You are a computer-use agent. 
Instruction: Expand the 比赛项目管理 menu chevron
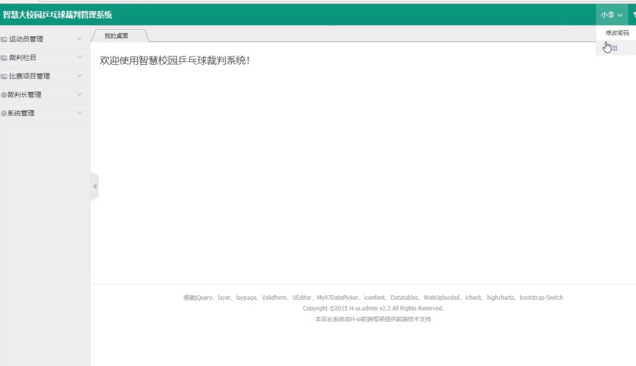pyautogui.click(x=79, y=76)
